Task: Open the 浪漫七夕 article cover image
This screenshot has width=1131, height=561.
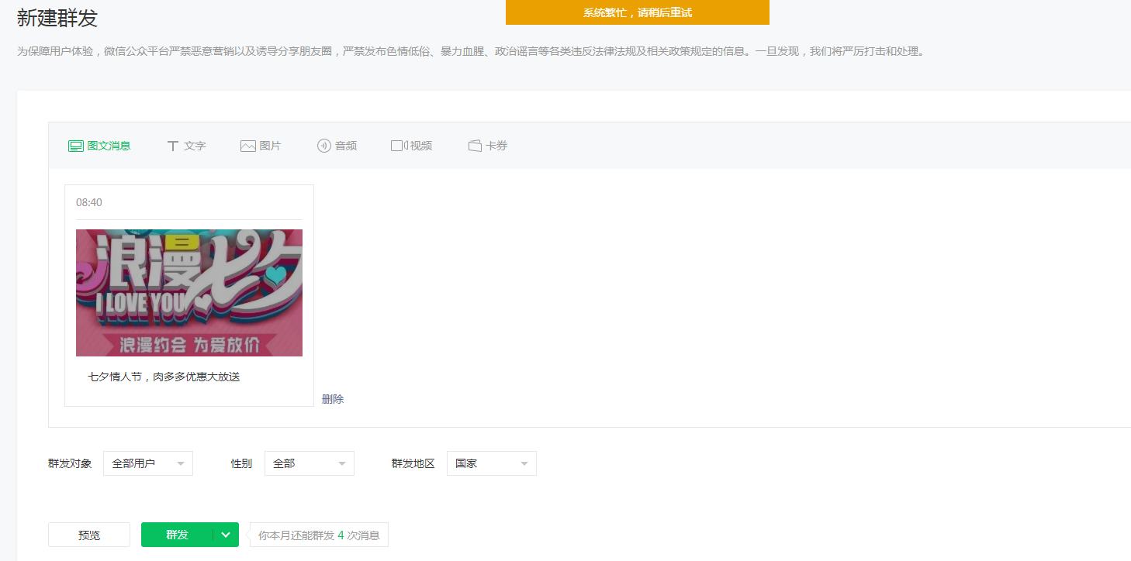Action: pyautogui.click(x=189, y=293)
